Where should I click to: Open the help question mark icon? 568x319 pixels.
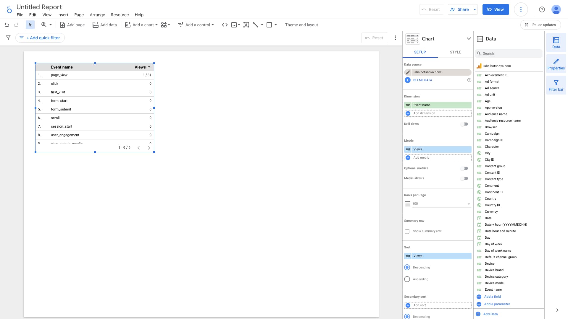click(542, 9)
